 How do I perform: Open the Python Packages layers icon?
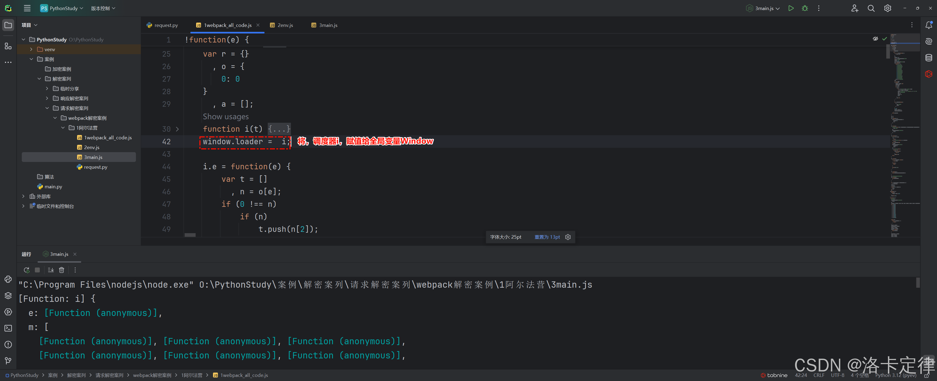(x=8, y=295)
